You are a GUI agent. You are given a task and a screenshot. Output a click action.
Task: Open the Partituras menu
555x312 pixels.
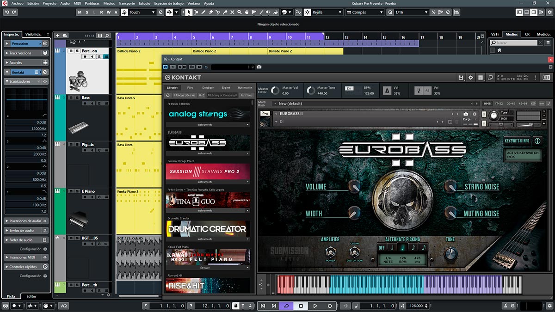click(x=92, y=3)
